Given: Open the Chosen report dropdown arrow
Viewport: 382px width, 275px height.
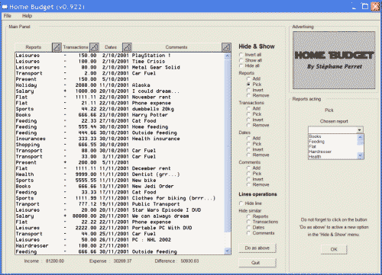Looking at the screenshot, I should [x=359, y=130].
